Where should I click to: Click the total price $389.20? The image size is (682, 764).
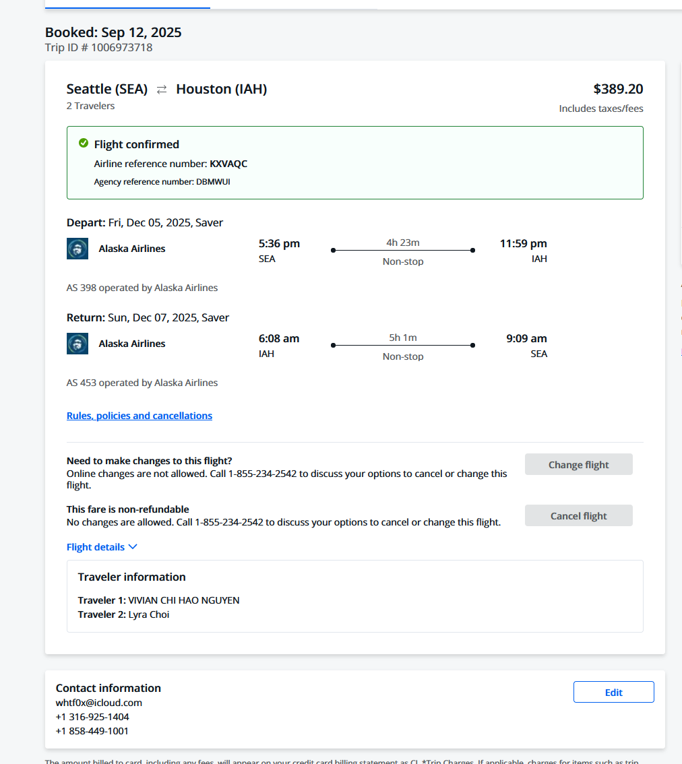click(x=618, y=89)
